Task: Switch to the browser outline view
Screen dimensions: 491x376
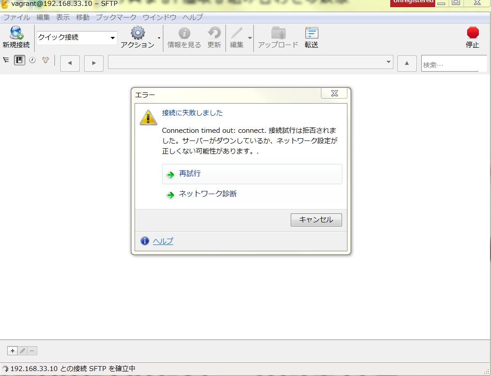Action: (6, 60)
